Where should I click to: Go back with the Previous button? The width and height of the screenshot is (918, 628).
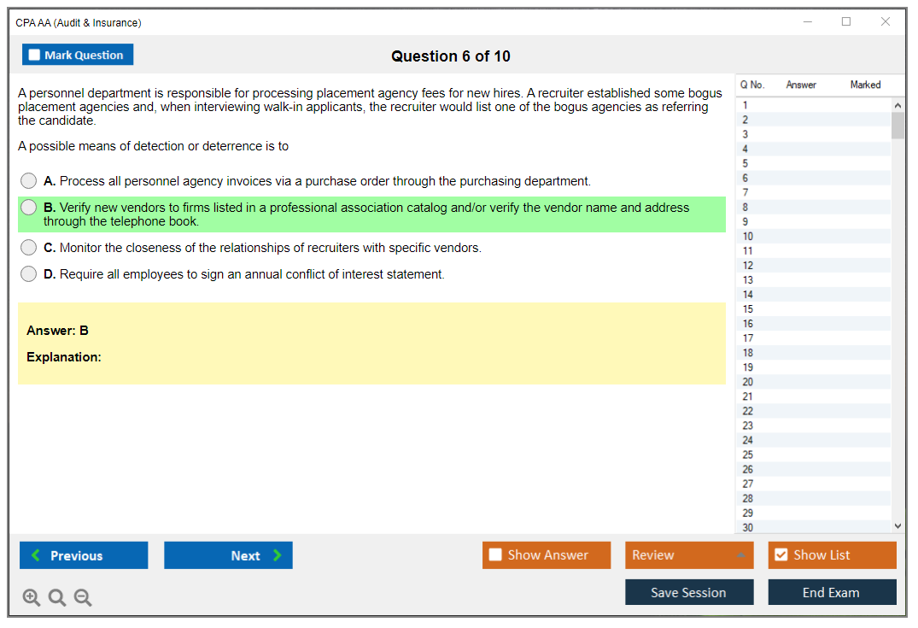(84, 555)
